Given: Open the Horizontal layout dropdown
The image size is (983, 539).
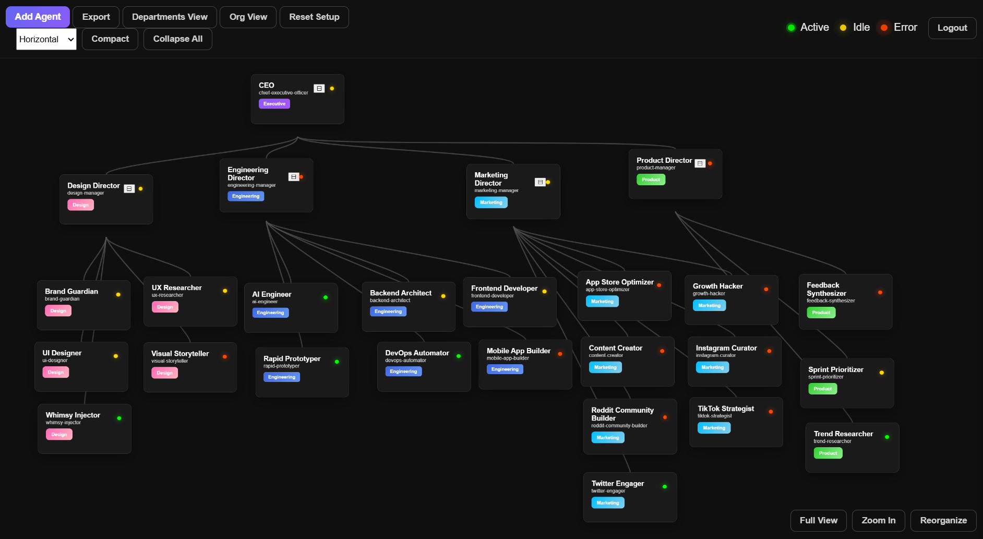Looking at the screenshot, I should pos(46,39).
